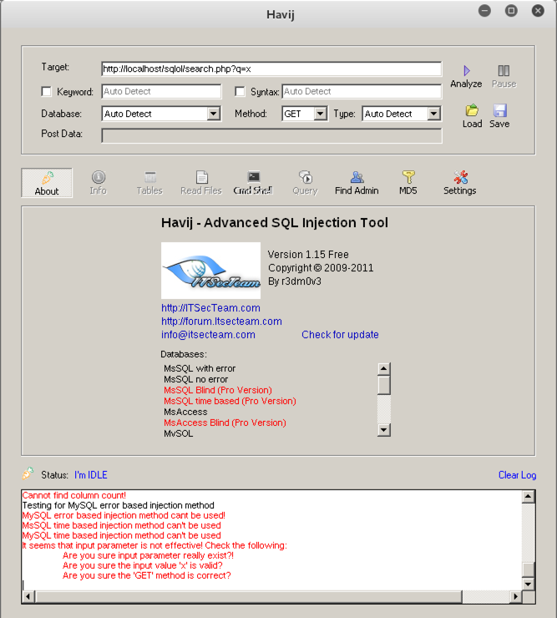Select 'MsSQL with error' in Databases list
557x618 pixels.
200,368
